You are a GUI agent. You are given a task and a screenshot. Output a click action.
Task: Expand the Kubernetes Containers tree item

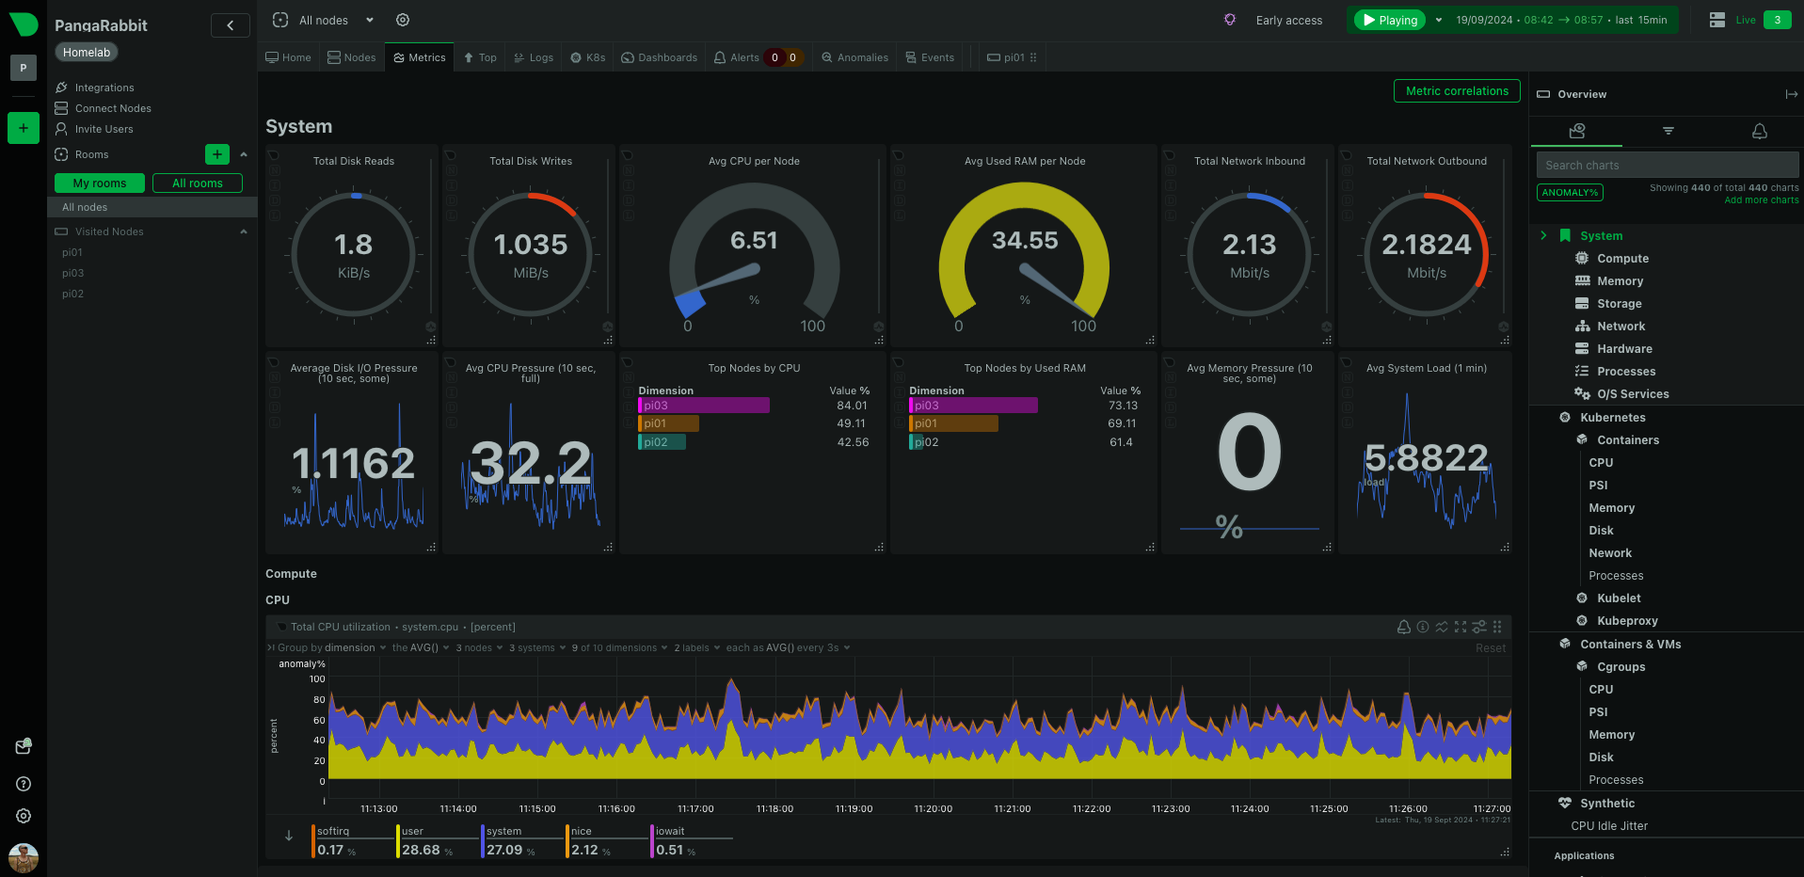(x=1629, y=439)
